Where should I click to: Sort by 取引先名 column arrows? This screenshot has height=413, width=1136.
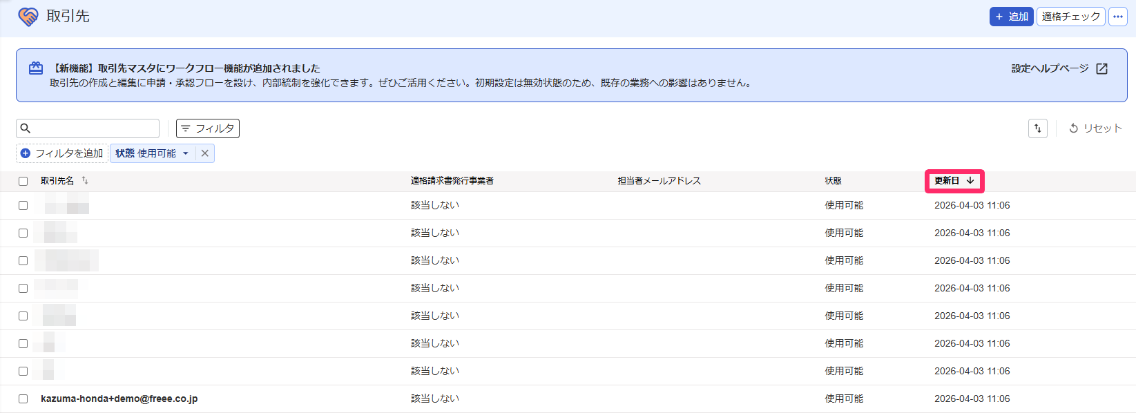click(85, 181)
